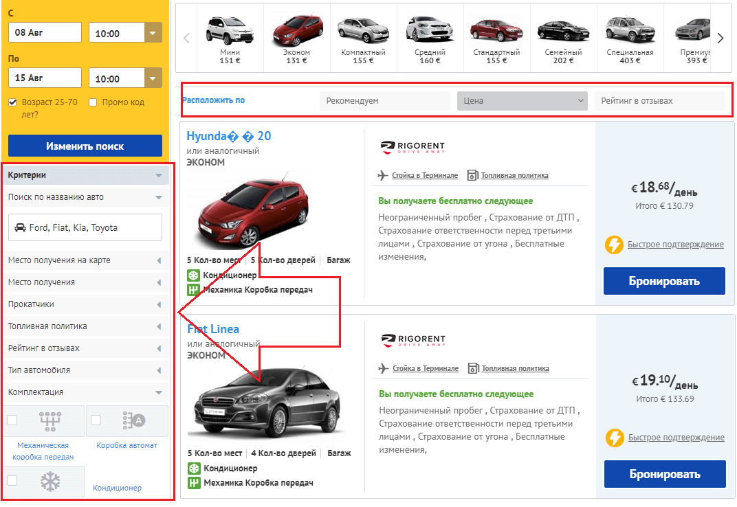
Task: Check the Коробка автомат checkbox
Action: 96,420
